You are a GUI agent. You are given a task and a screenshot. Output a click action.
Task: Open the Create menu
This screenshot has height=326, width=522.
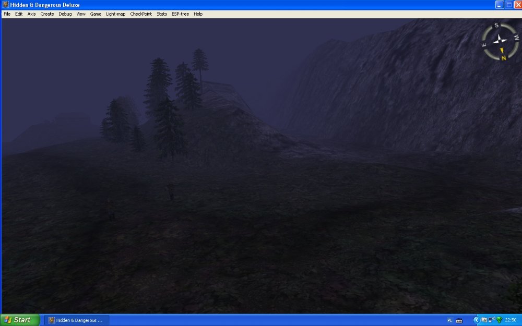(47, 14)
